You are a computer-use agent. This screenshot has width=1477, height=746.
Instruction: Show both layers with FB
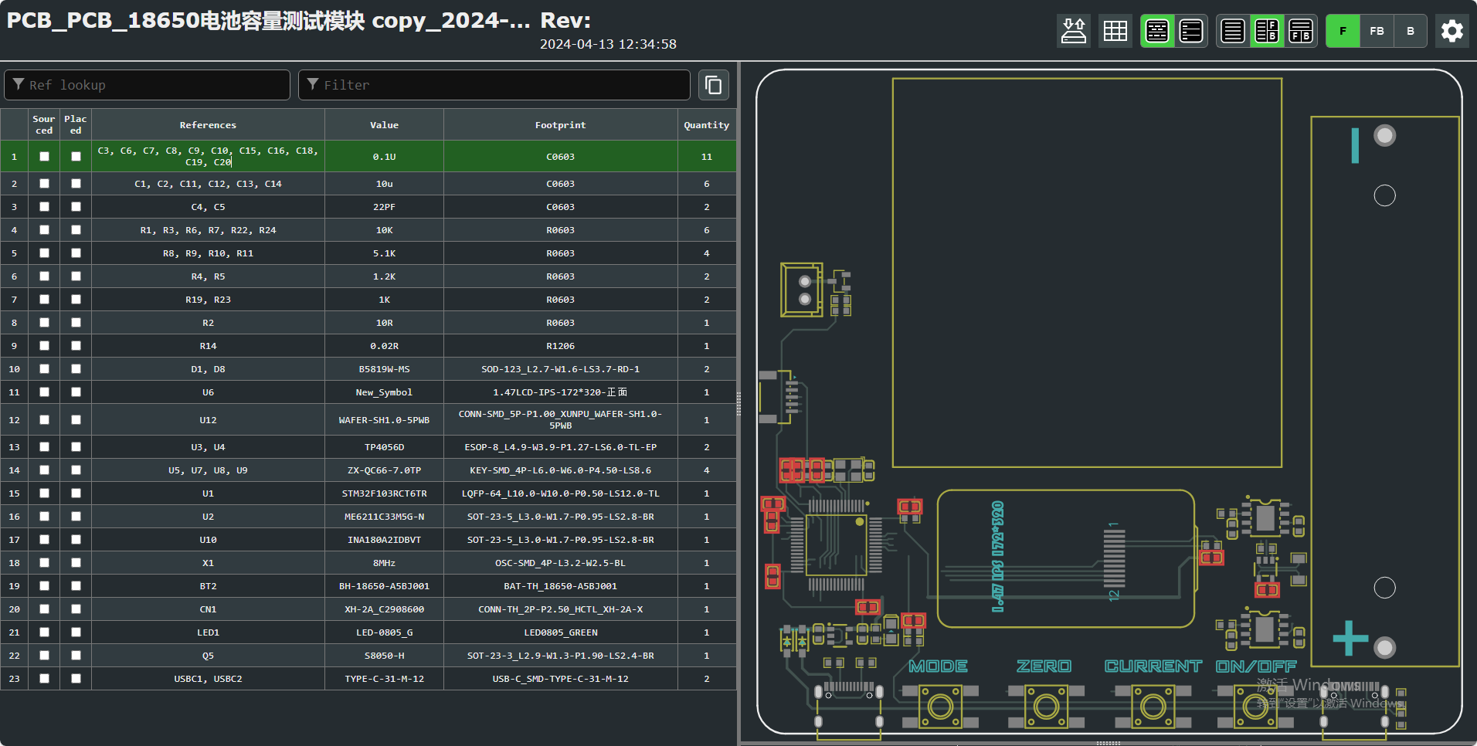point(1377,31)
